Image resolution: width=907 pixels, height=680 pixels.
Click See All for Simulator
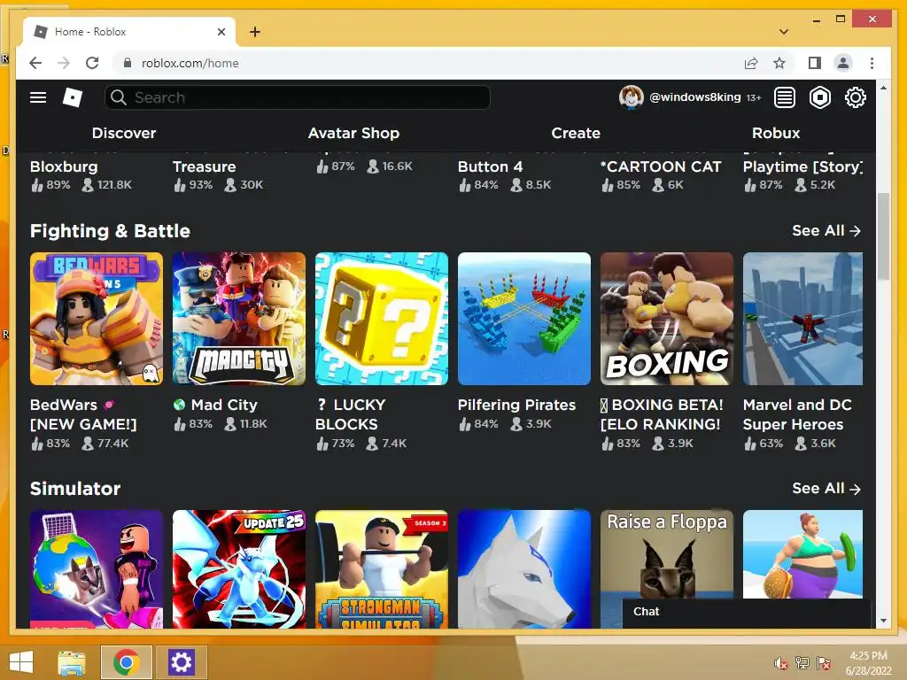point(826,489)
